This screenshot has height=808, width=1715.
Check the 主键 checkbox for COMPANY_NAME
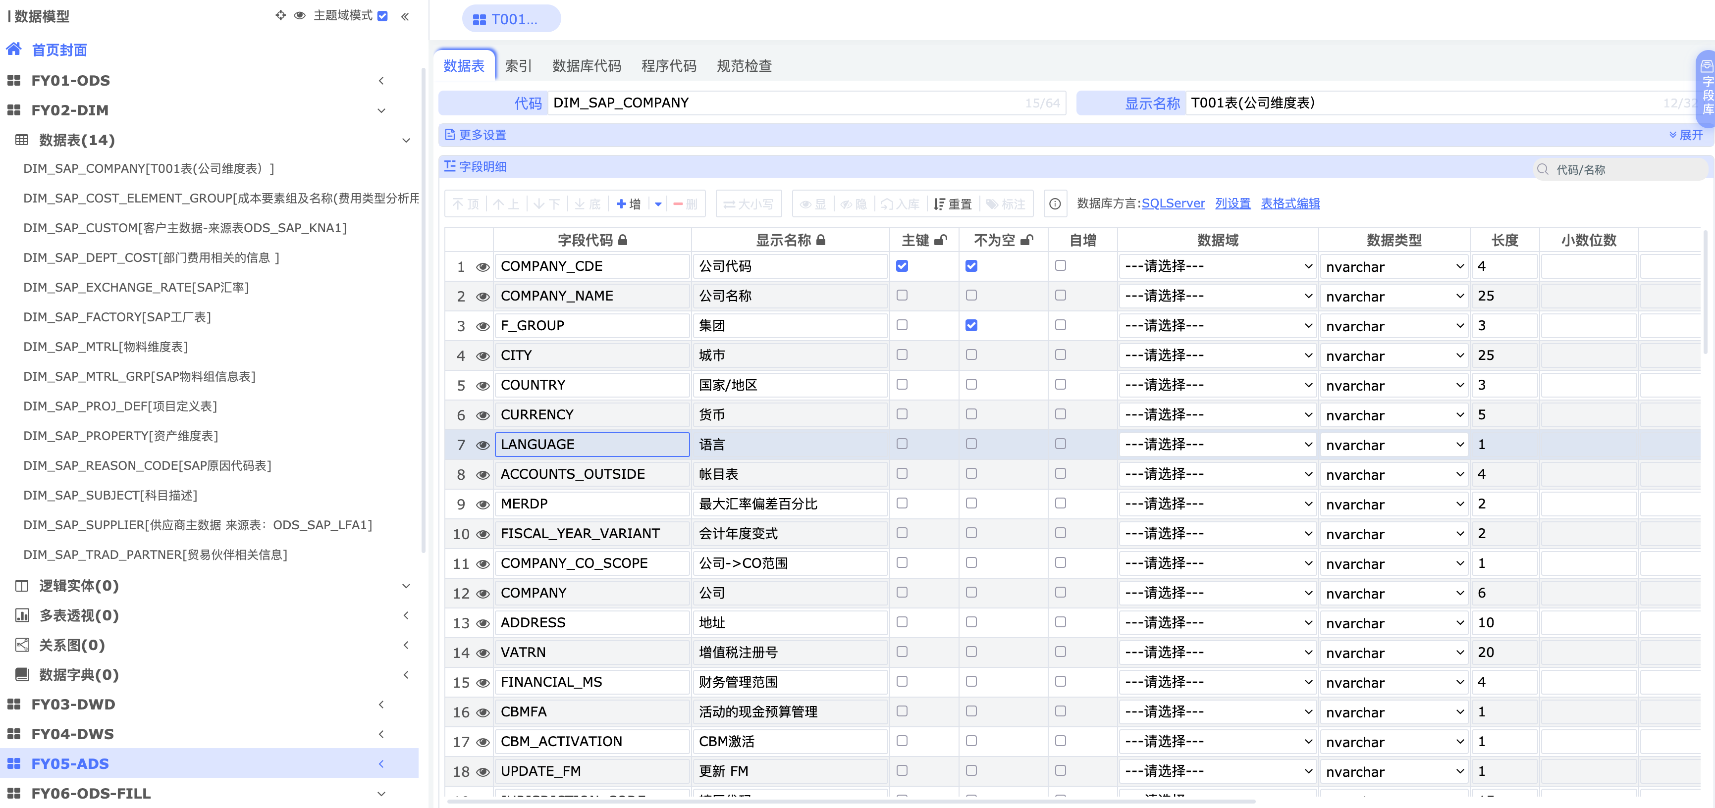click(x=902, y=296)
